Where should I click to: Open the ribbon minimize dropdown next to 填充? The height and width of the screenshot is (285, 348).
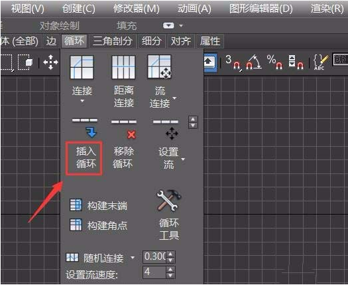pos(168,25)
